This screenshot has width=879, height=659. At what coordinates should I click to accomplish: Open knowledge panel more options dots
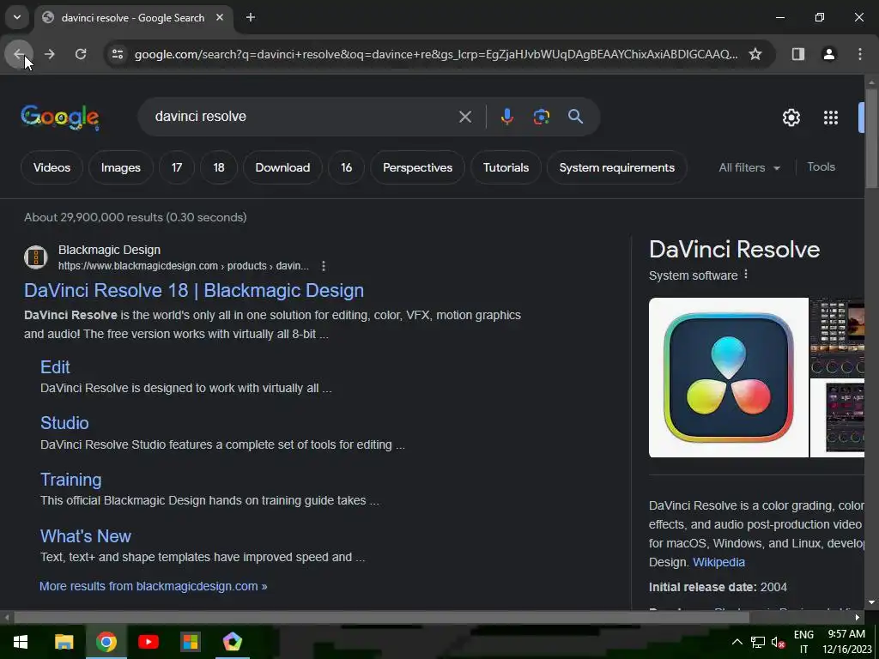pos(746,275)
